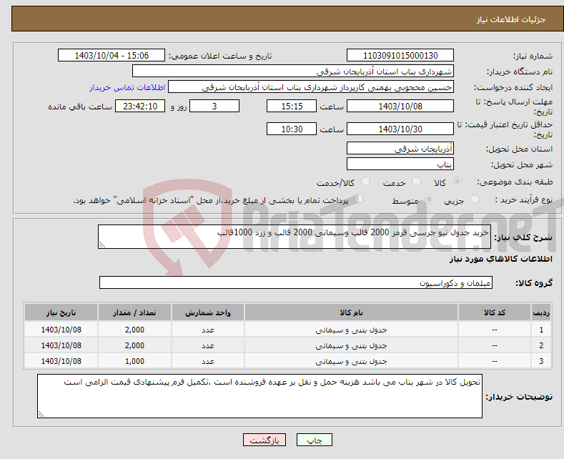
Task: Click the توضیحات خریدار notes textarea
Action: tap(259, 396)
